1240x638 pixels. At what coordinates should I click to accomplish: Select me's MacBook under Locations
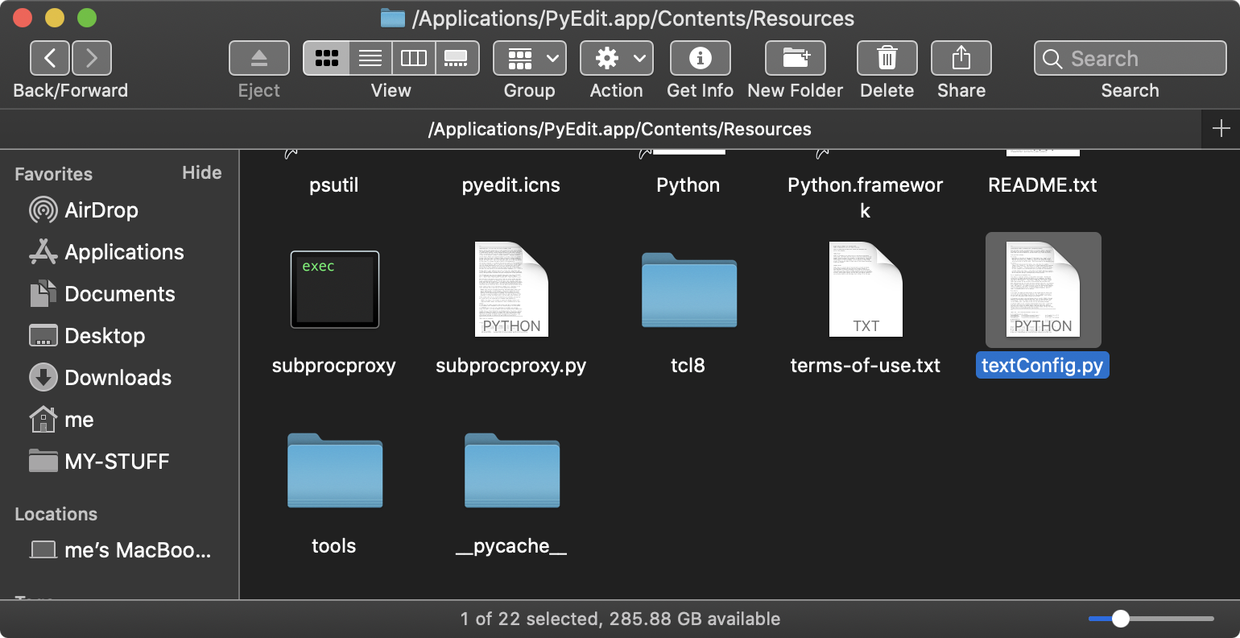click(121, 550)
